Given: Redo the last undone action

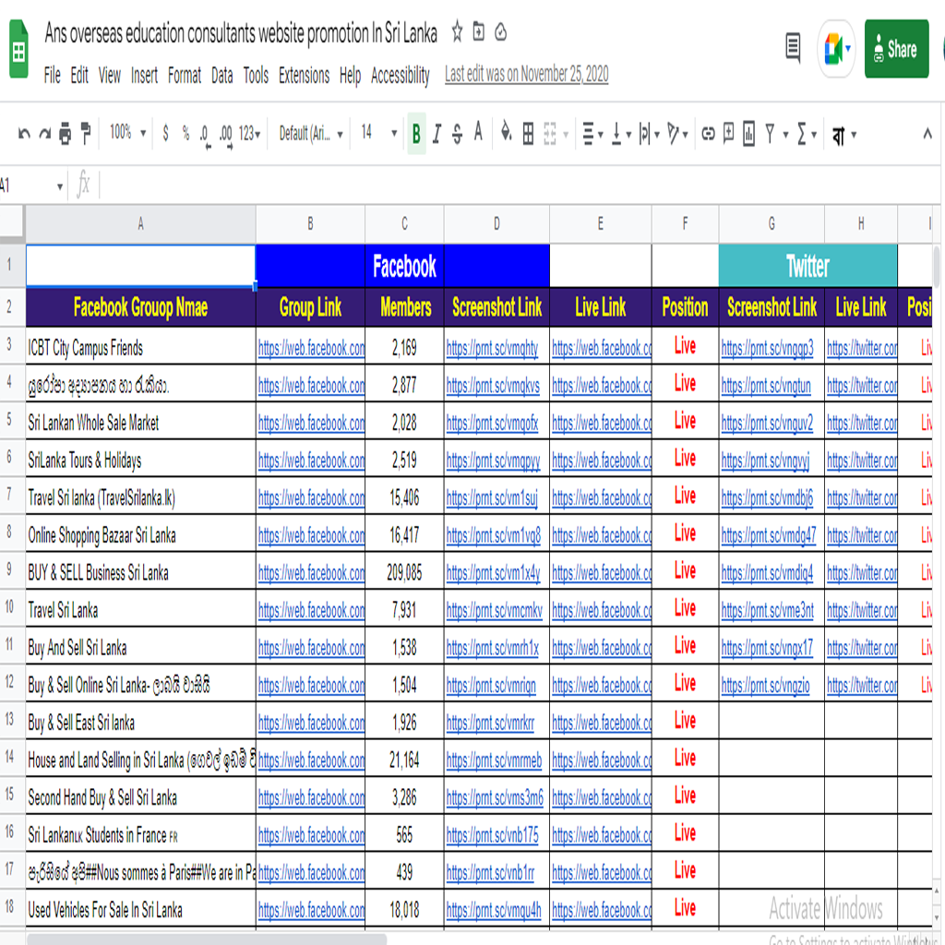Looking at the screenshot, I should 44,133.
